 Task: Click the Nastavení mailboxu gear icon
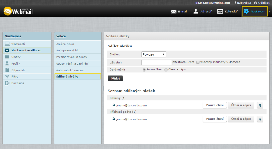tap(7, 50)
